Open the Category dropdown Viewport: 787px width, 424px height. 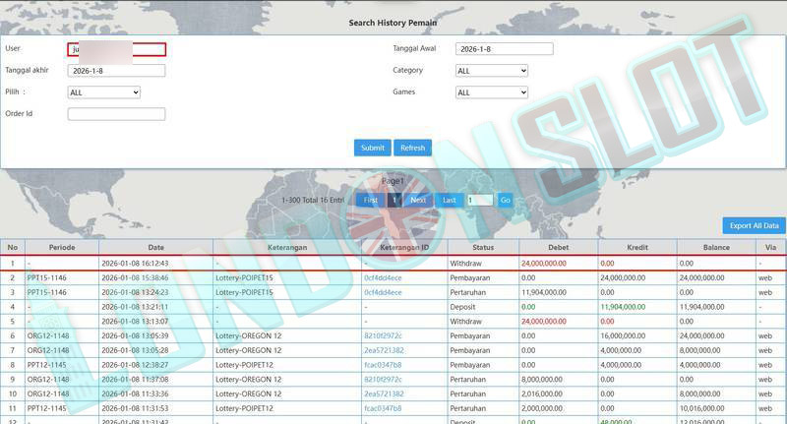coord(492,71)
